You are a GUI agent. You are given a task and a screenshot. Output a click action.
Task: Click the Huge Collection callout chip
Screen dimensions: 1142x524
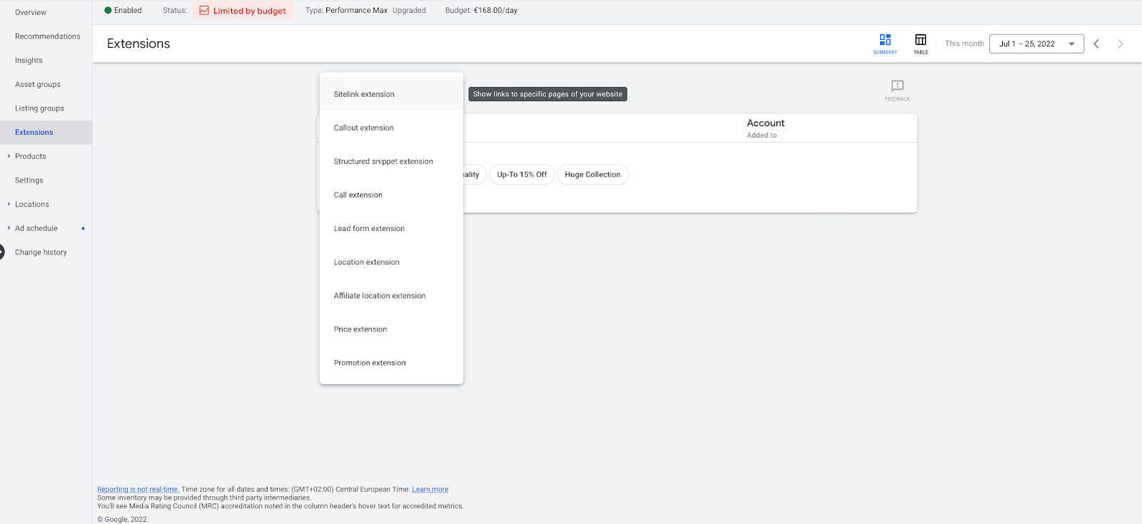pyautogui.click(x=592, y=175)
